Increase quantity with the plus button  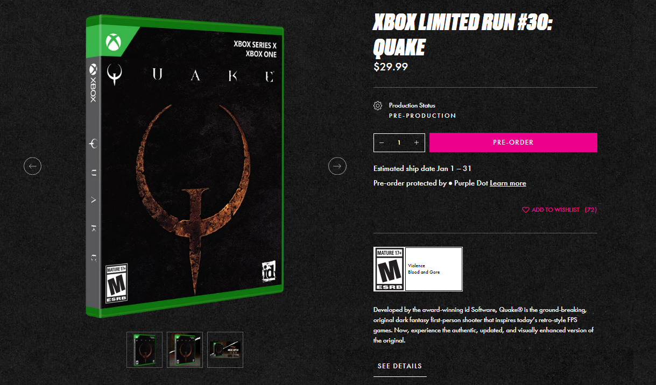point(417,142)
